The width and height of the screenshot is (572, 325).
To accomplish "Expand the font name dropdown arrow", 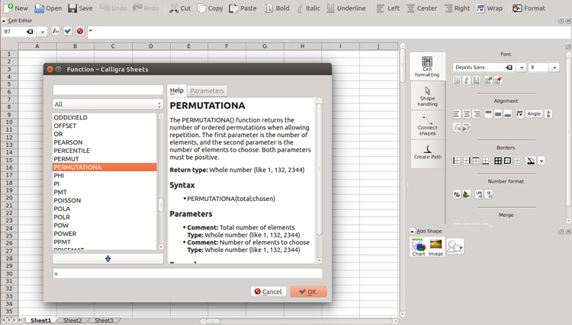I will point(522,67).
